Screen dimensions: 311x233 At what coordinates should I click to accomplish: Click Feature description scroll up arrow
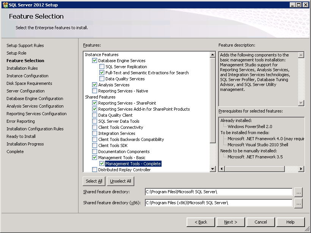301,55
